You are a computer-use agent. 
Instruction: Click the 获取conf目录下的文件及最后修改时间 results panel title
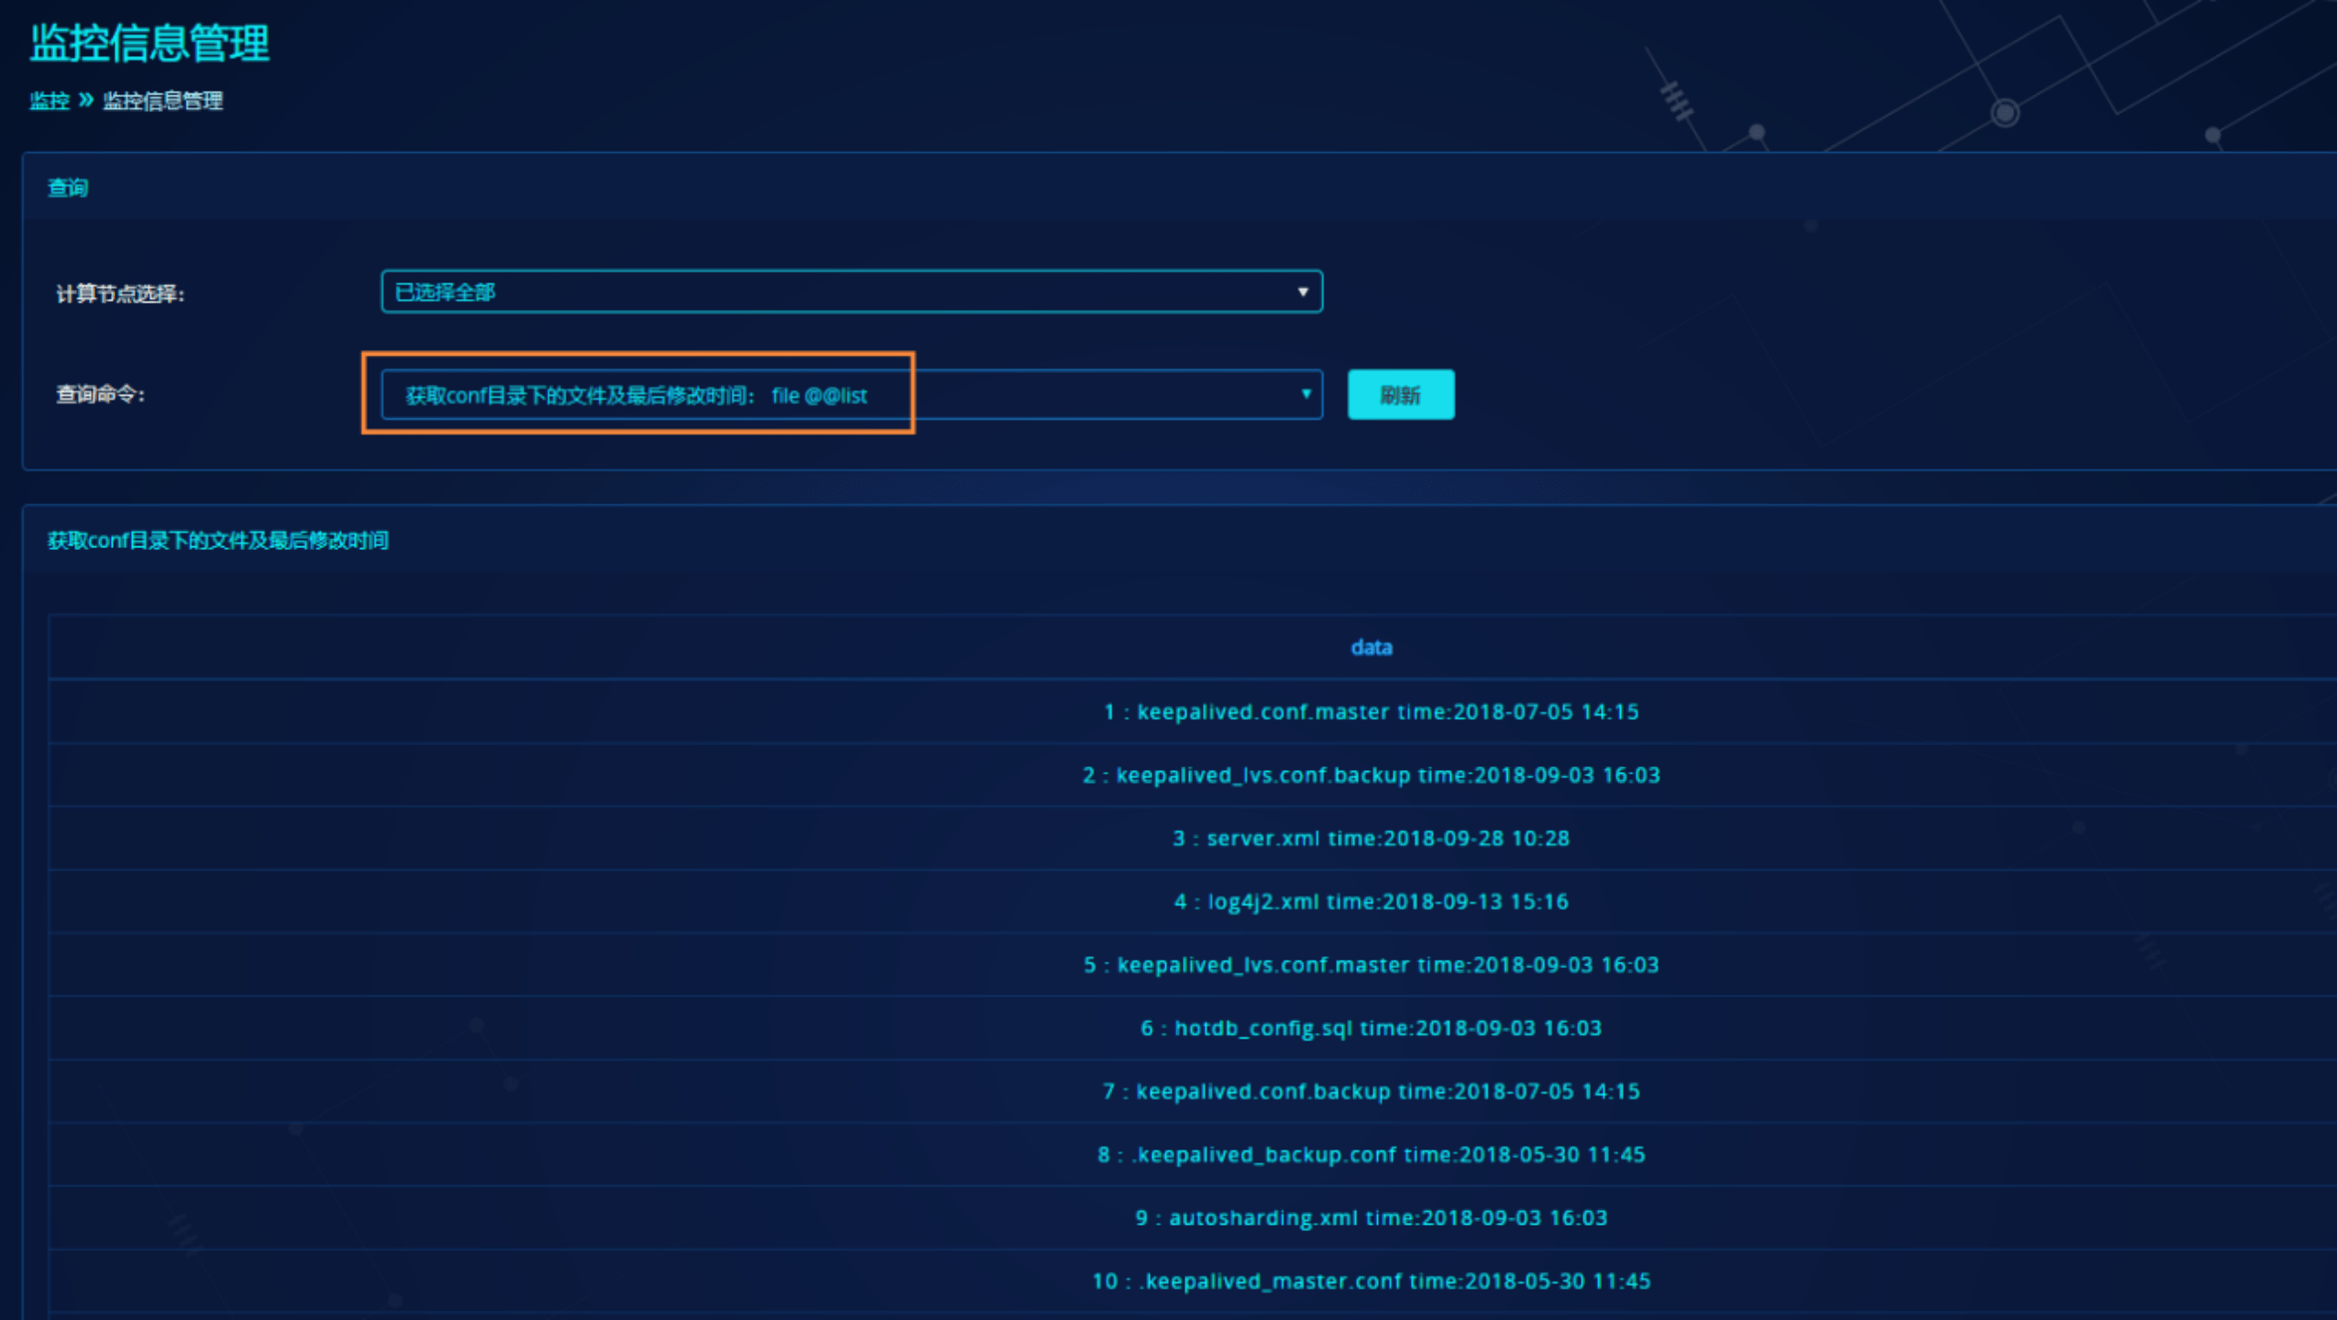click(x=218, y=541)
